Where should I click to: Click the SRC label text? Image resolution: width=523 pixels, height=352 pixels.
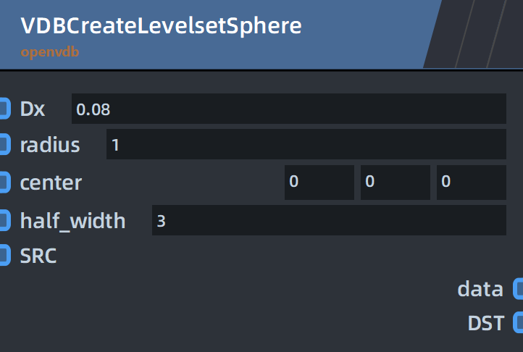coord(38,256)
